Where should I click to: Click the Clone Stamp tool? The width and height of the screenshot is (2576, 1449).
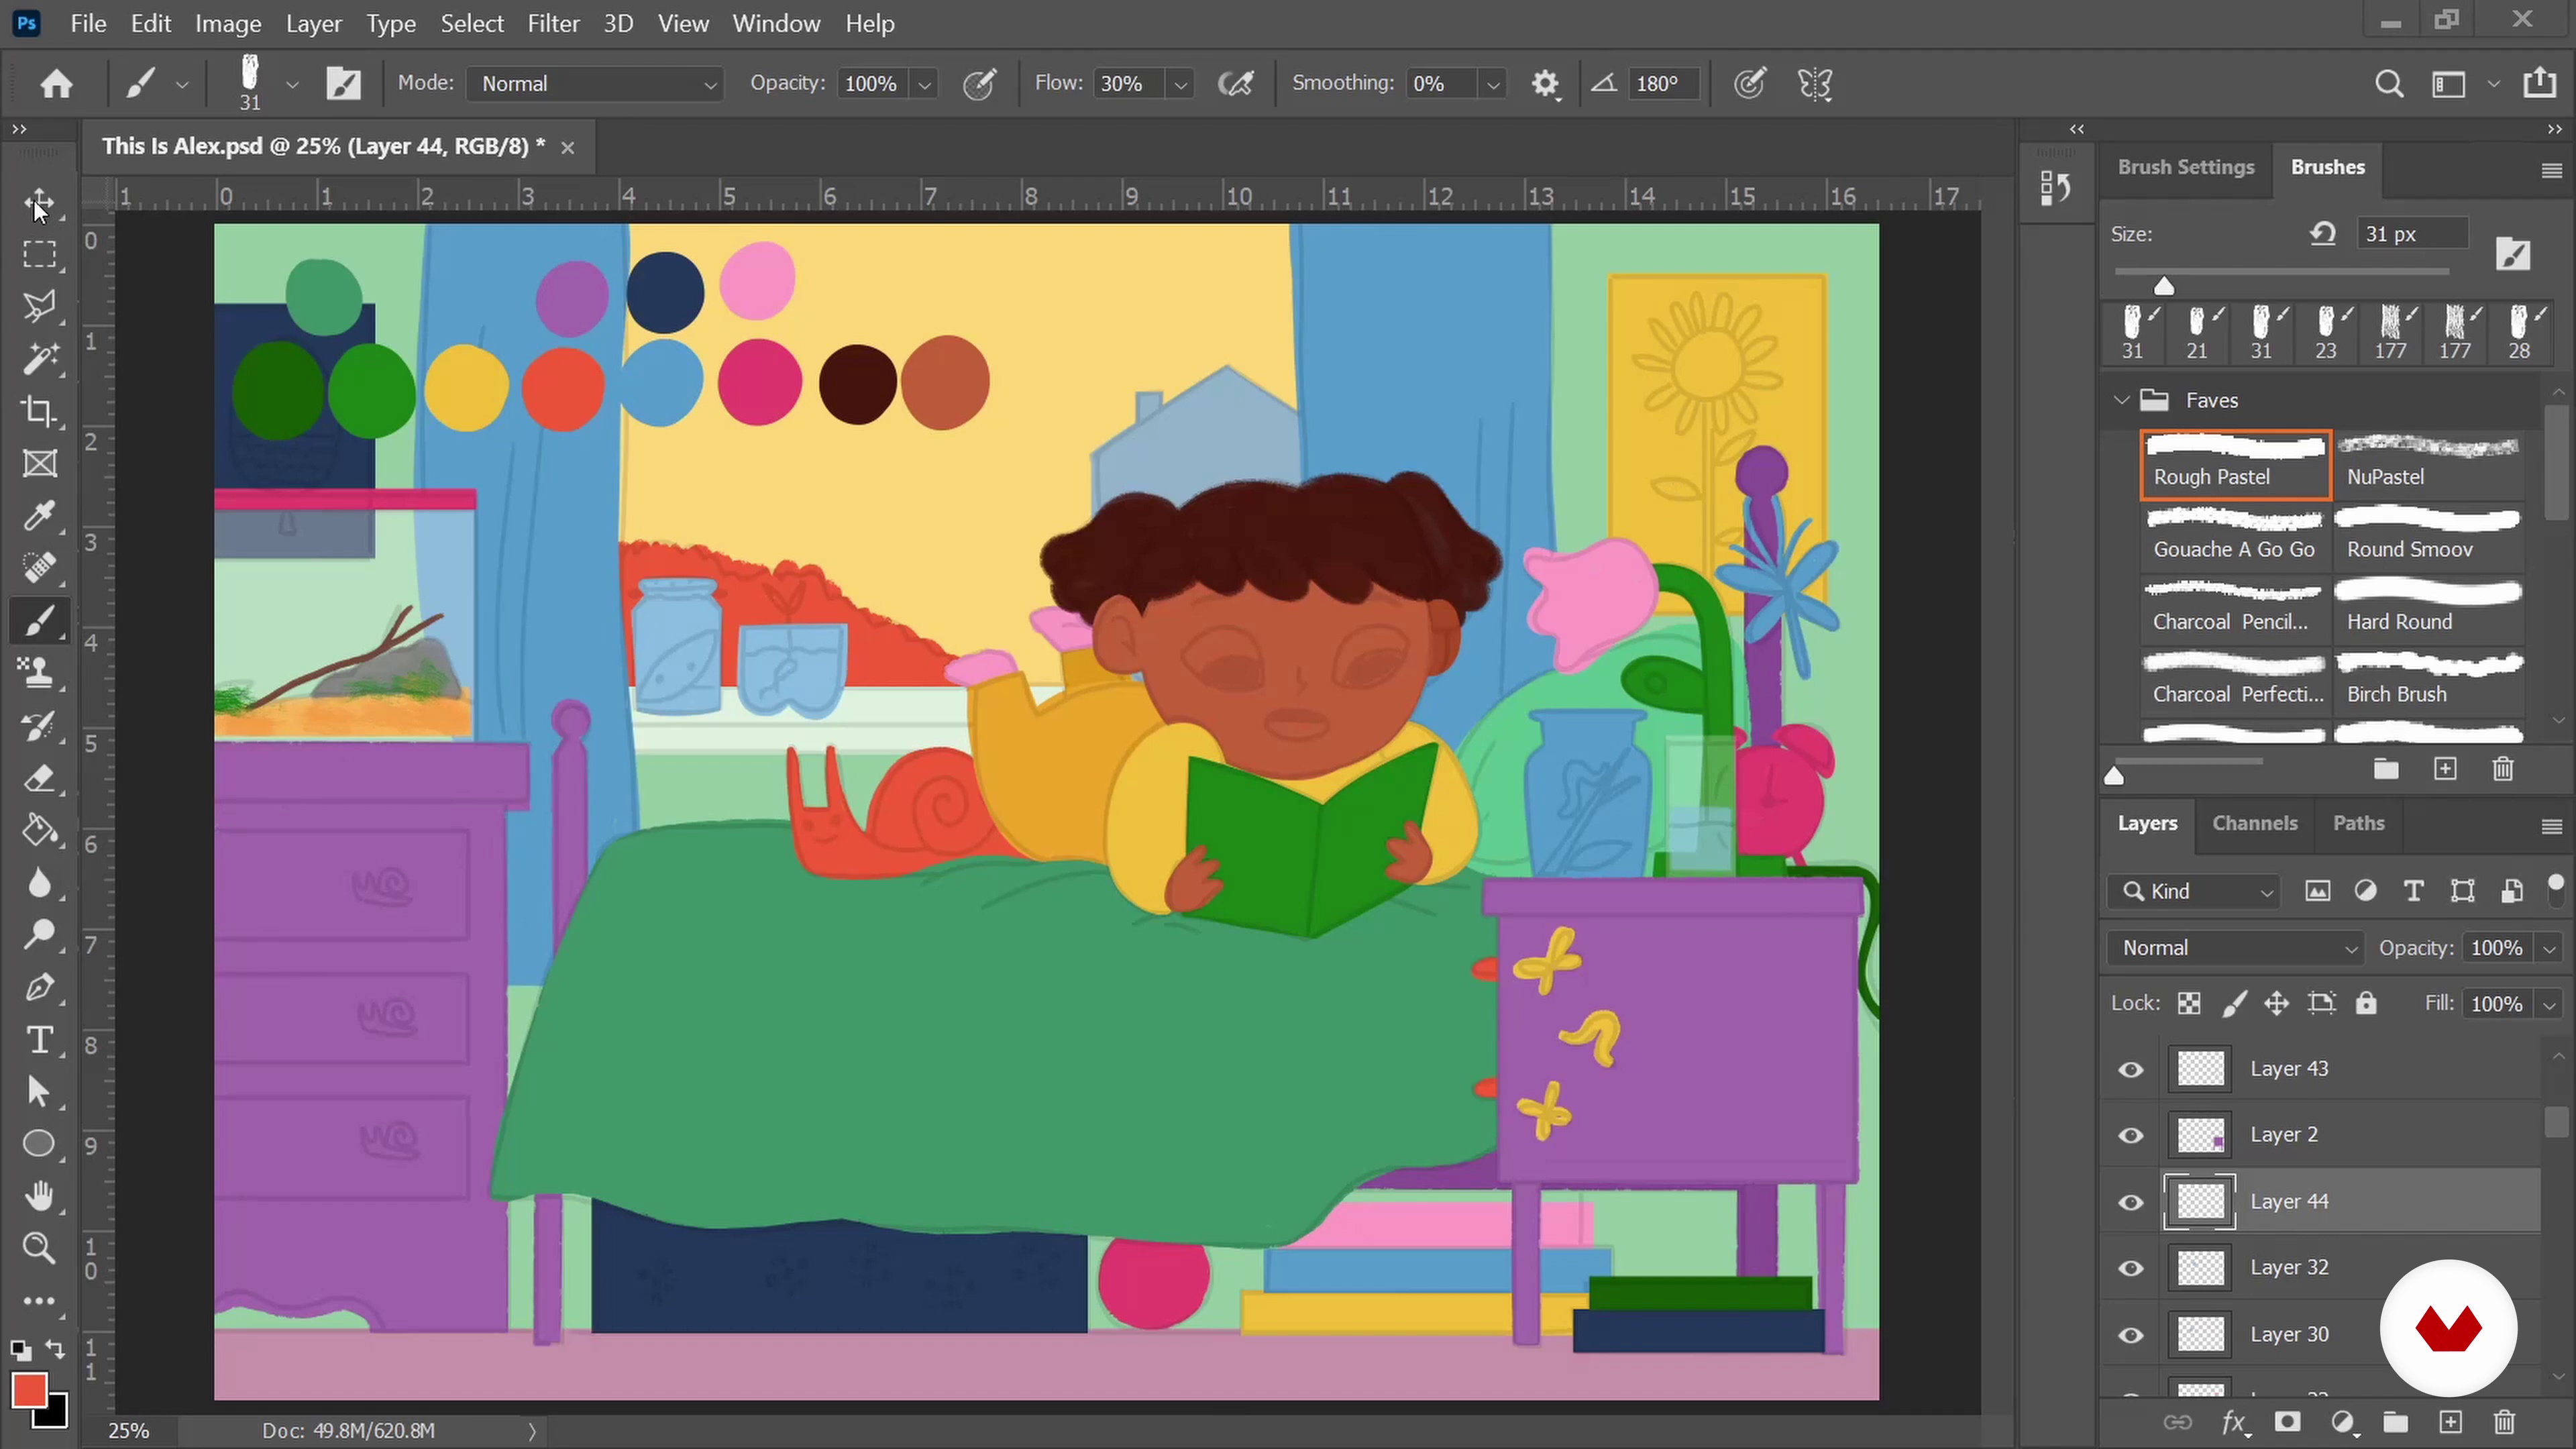coord(39,672)
